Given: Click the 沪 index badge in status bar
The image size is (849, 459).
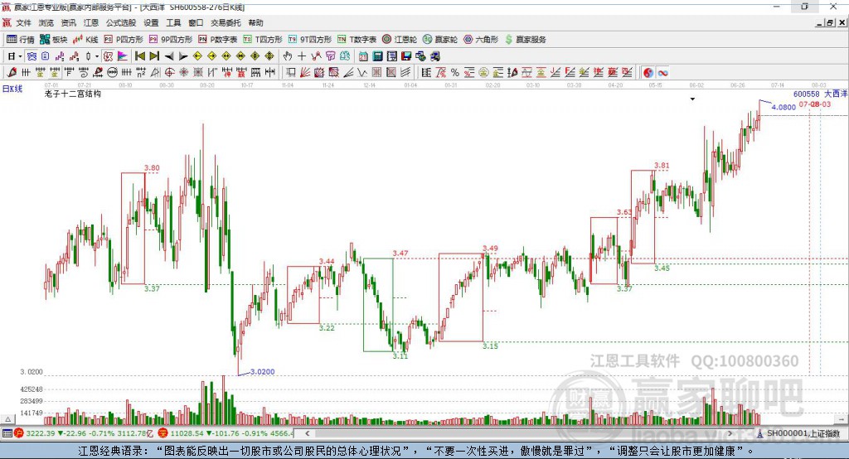Looking at the screenshot, I should (x=18, y=433).
